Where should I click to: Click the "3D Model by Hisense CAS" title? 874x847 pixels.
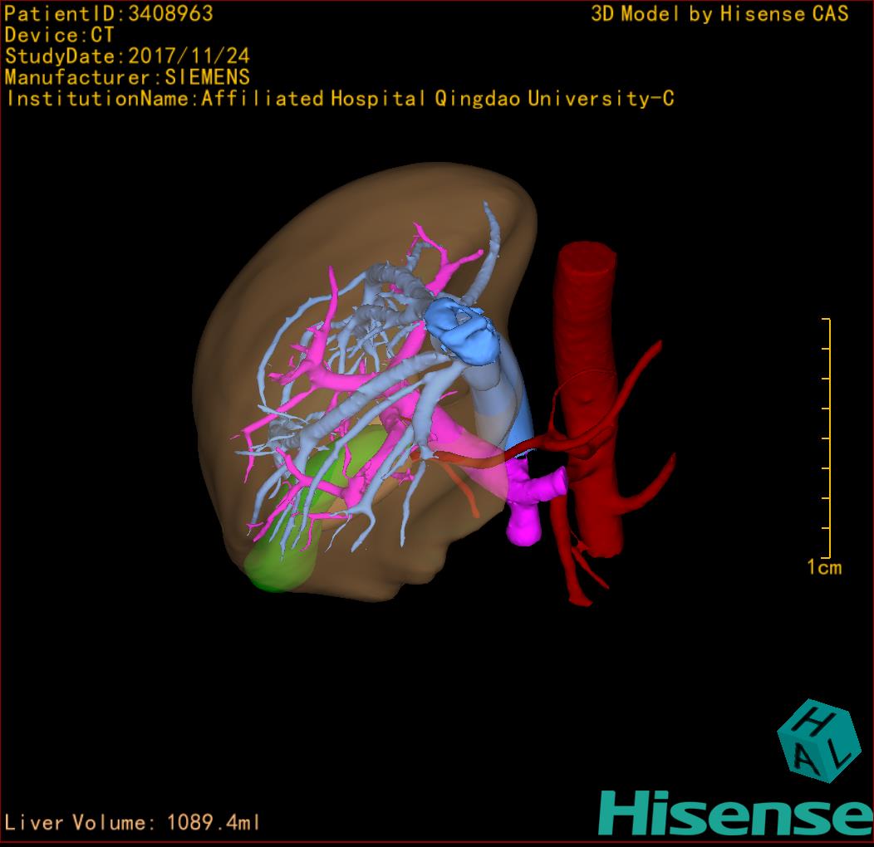click(x=719, y=13)
